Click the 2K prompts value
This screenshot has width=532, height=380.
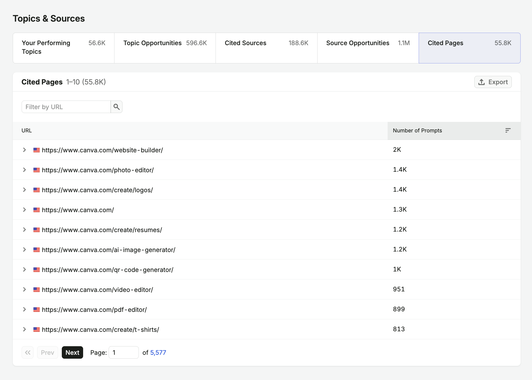click(397, 150)
